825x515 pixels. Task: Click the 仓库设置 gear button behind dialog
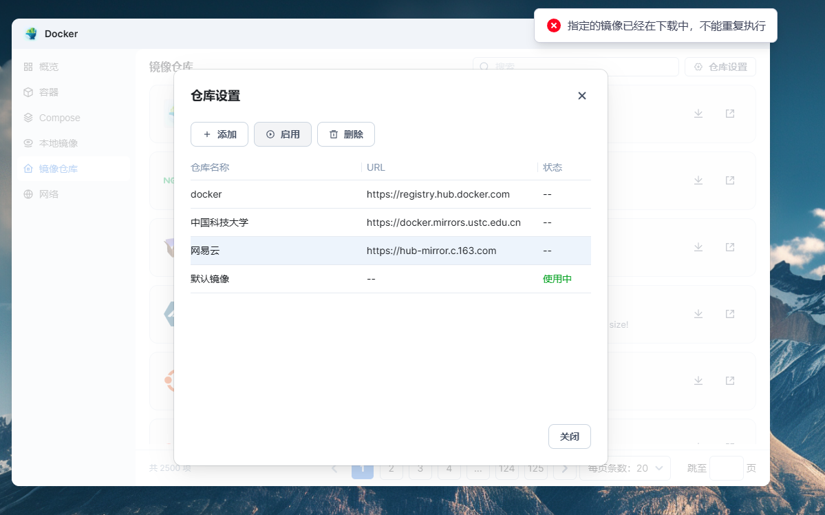[x=720, y=67]
